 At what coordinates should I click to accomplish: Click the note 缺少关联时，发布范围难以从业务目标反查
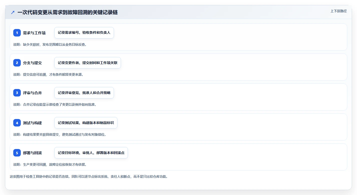(50, 44)
